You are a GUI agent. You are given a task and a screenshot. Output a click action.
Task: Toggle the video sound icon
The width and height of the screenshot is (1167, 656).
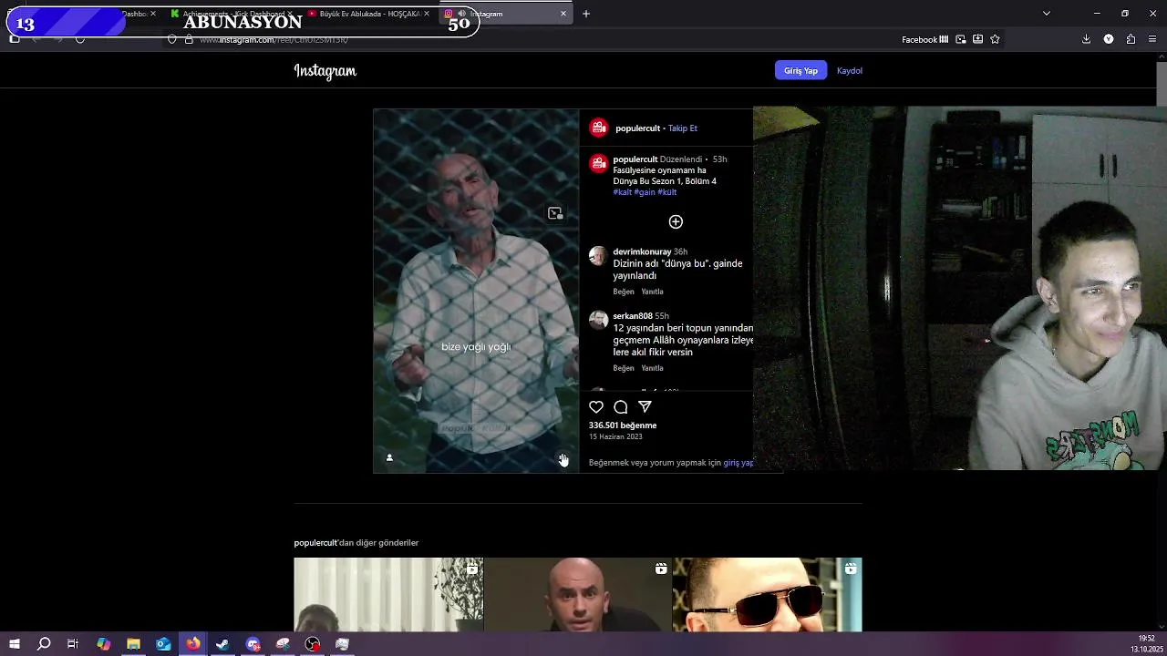(563, 457)
